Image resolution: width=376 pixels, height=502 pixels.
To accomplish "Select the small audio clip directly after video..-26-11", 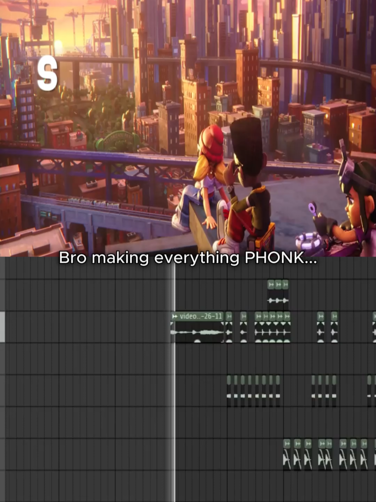I will pyautogui.click(x=229, y=327).
